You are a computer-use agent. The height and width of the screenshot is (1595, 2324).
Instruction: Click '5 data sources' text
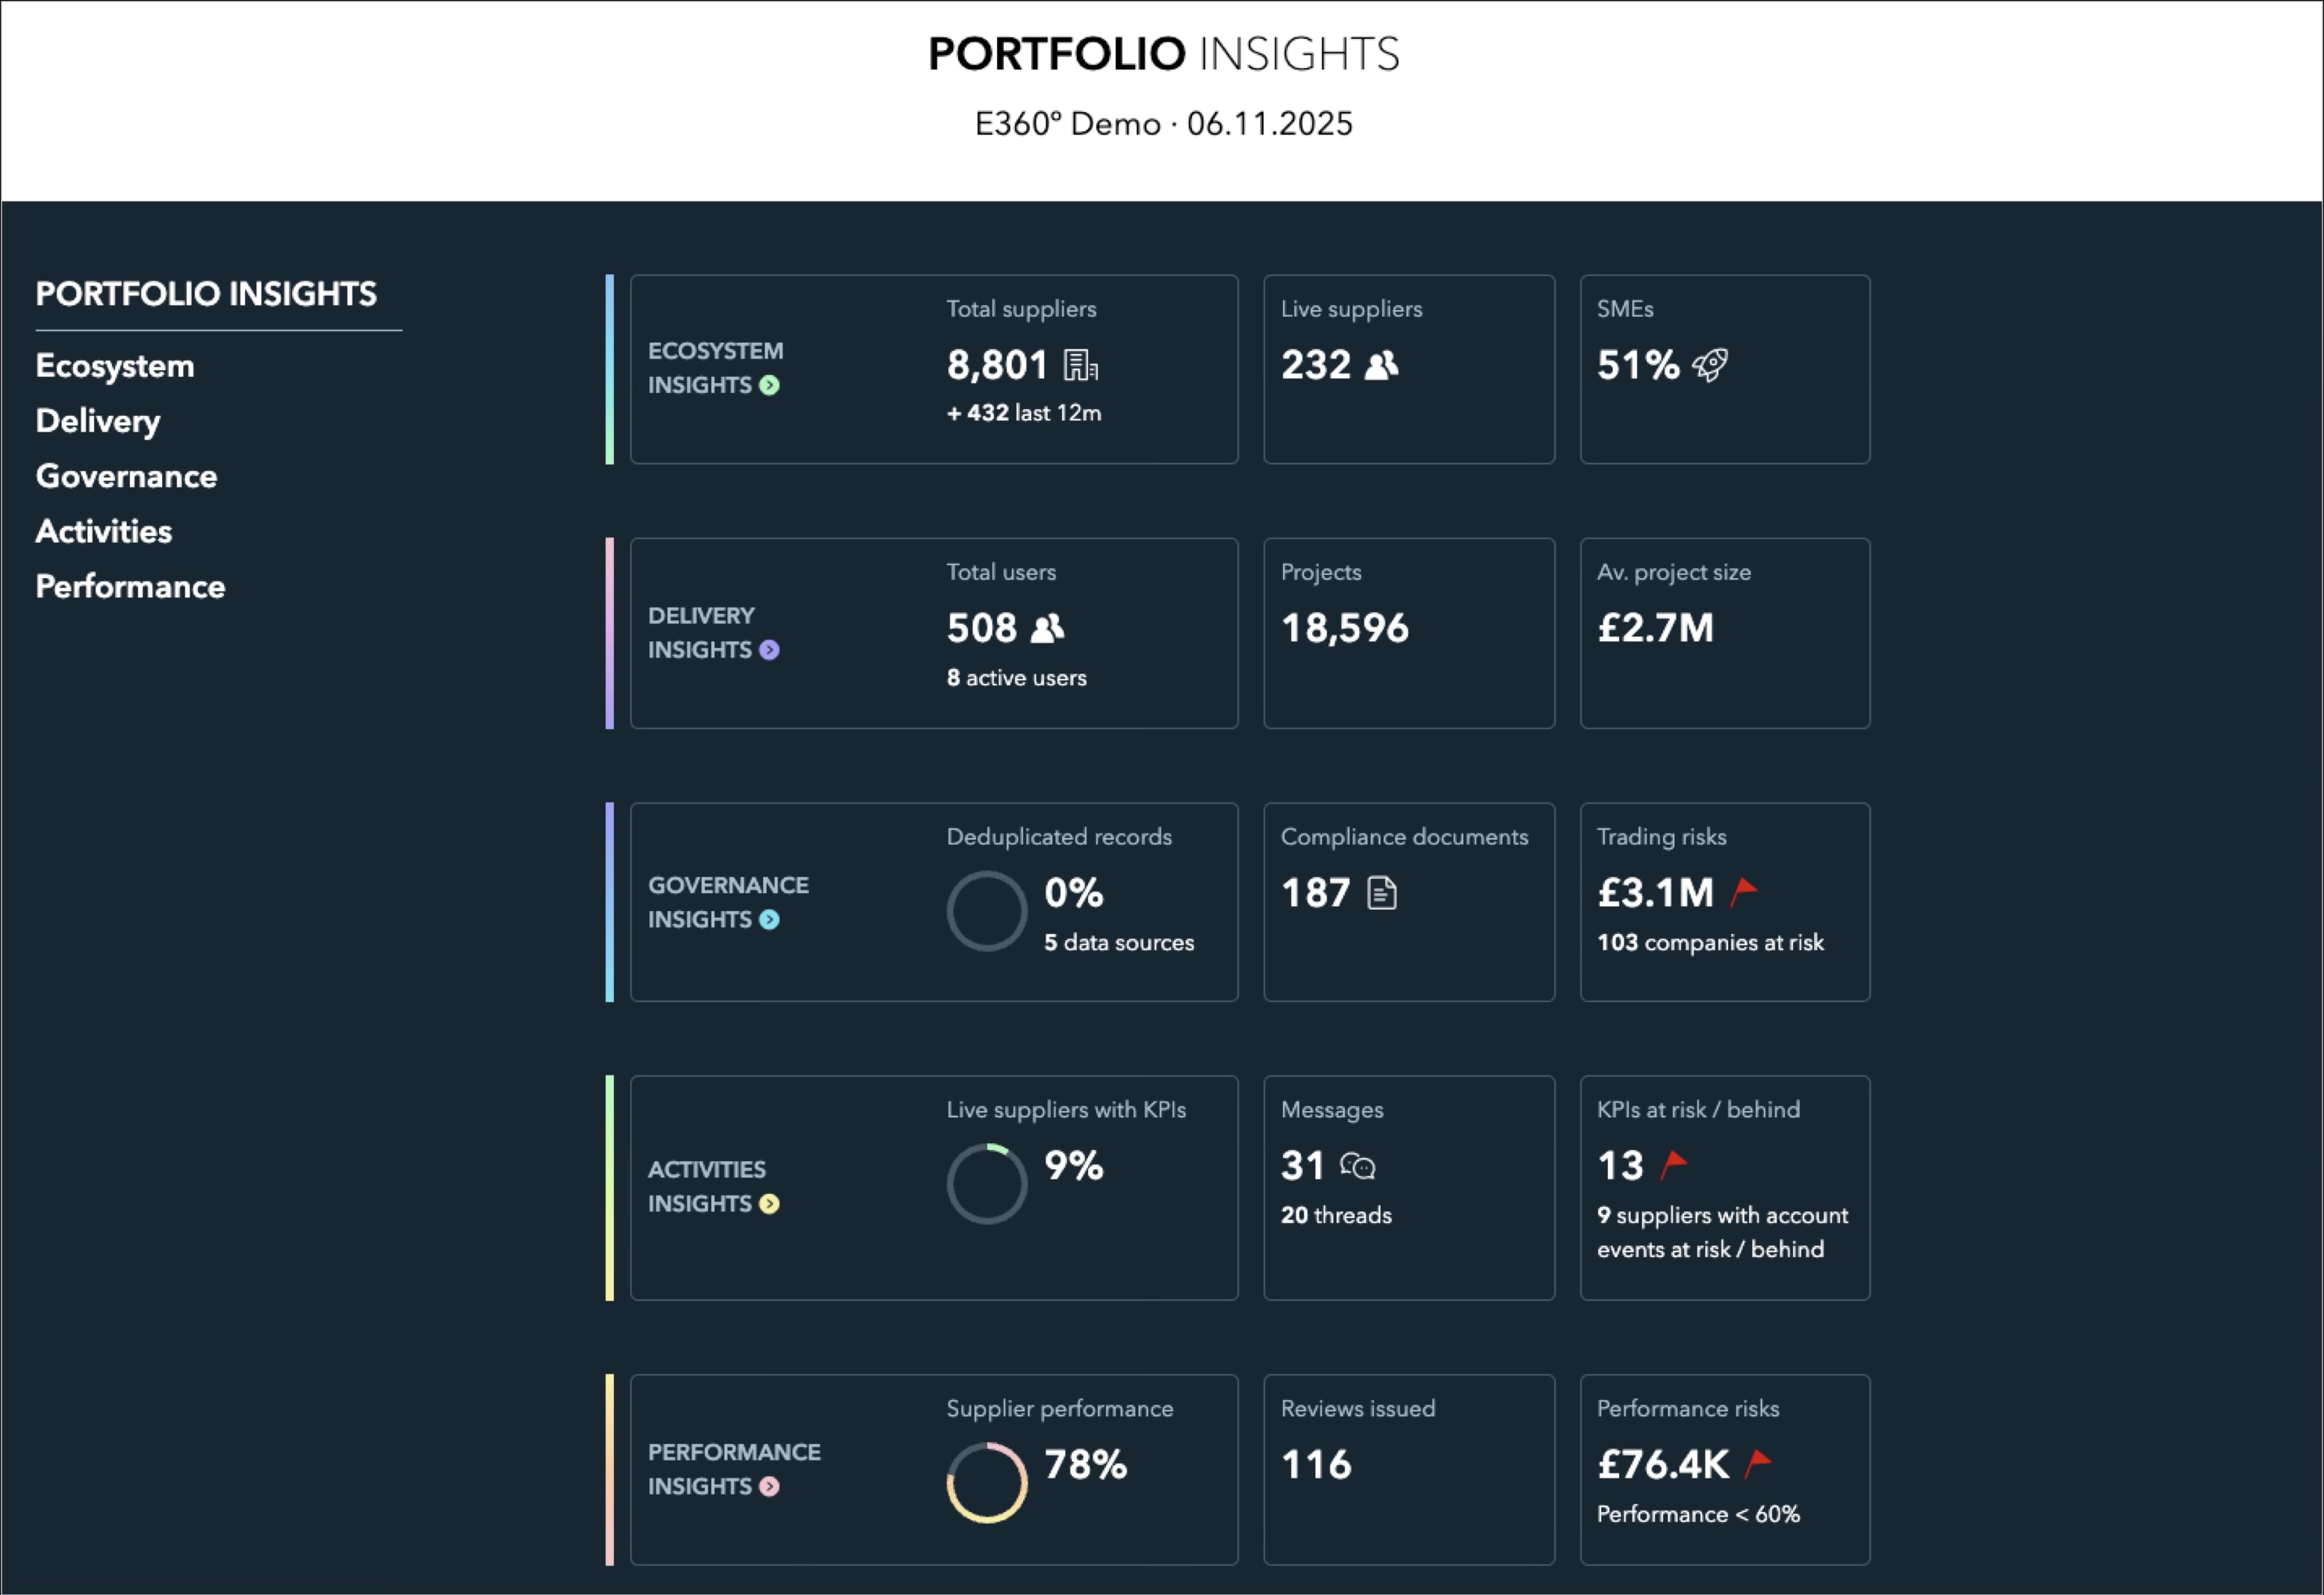click(x=1119, y=943)
